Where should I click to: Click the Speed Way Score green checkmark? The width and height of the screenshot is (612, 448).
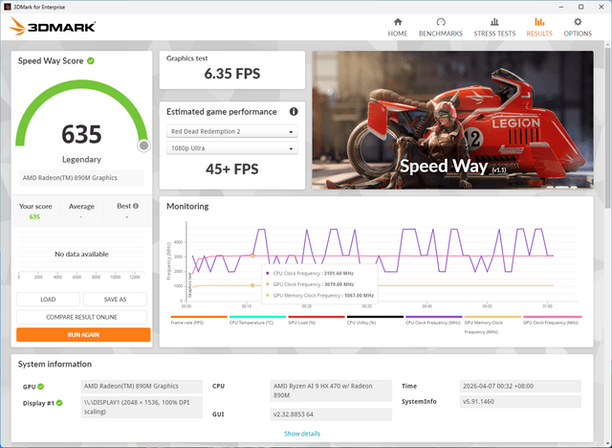91,61
